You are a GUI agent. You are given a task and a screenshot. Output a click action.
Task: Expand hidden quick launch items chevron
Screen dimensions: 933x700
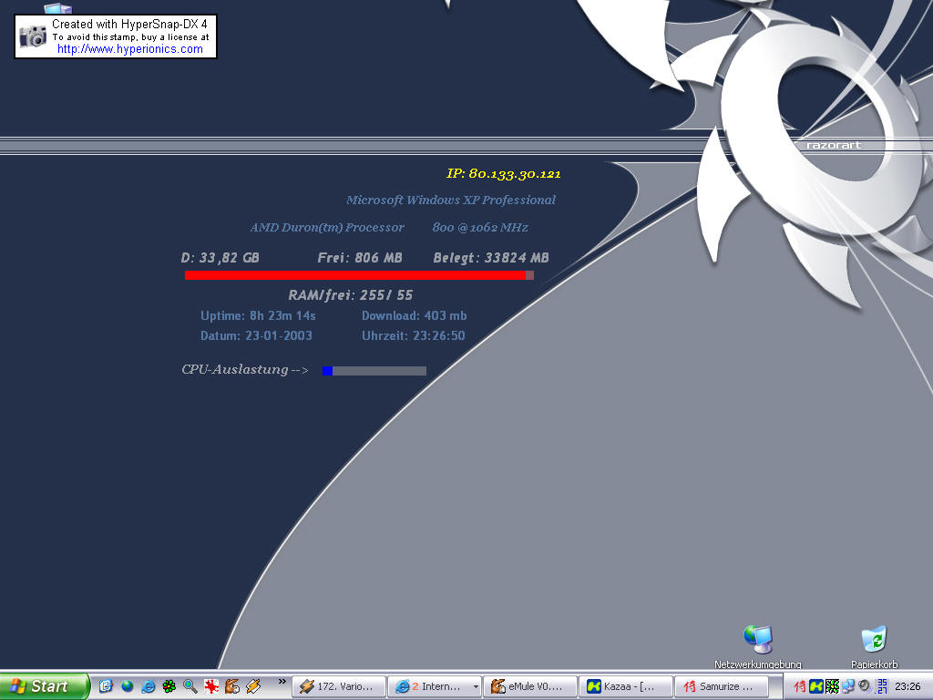pyautogui.click(x=282, y=682)
